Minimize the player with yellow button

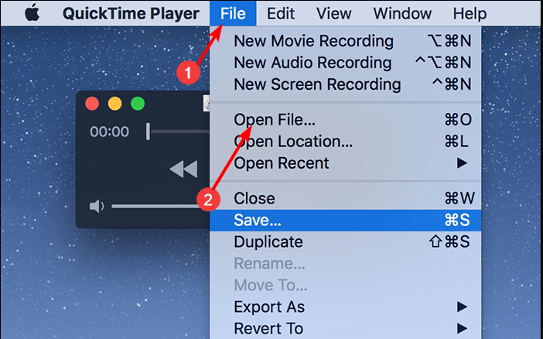tap(115, 104)
